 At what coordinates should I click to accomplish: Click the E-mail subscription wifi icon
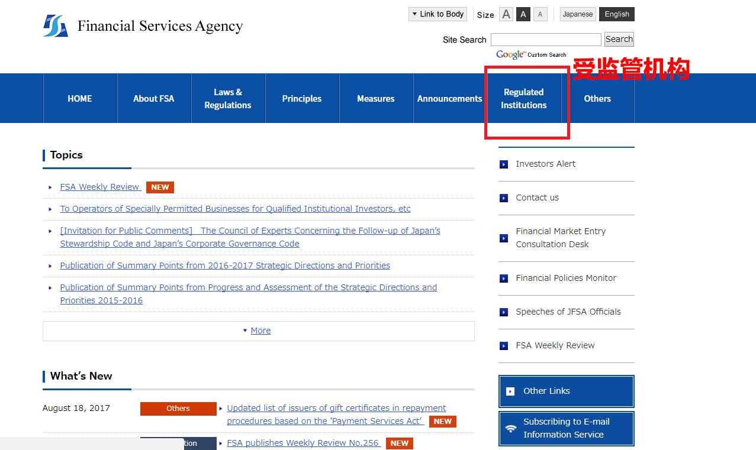tap(510, 428)
